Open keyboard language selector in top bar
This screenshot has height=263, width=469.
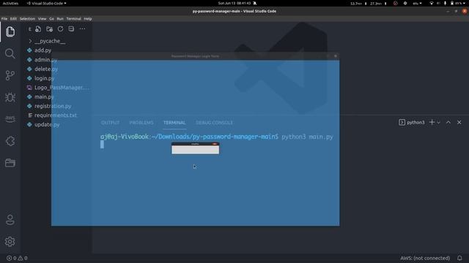point(417,3)
